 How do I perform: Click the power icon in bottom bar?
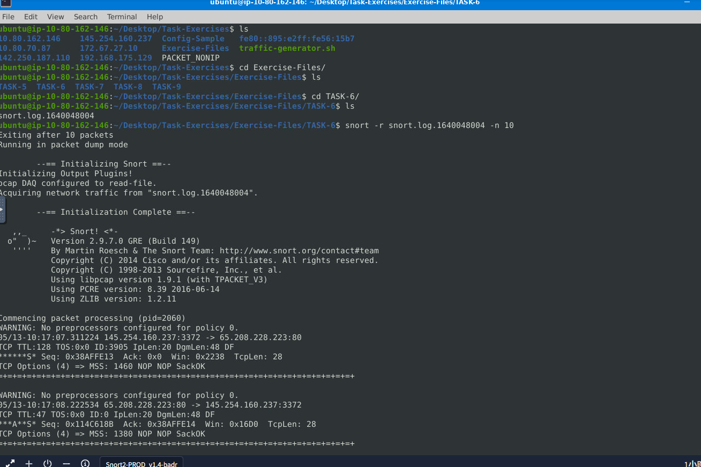[x=48, y=463]
